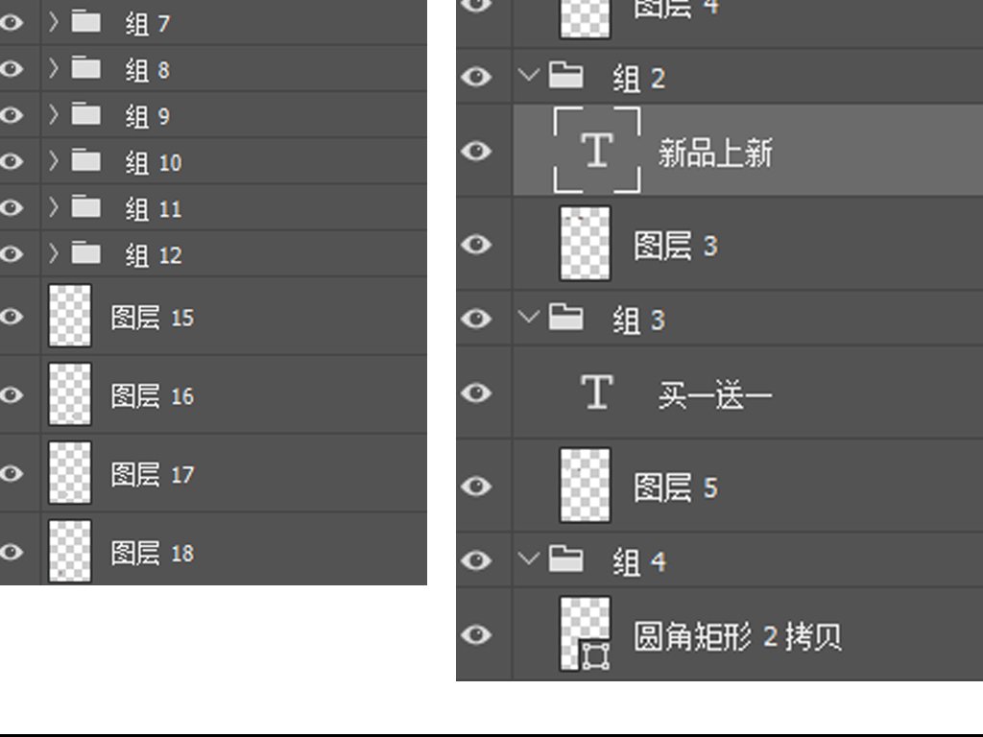
Task: Toggle visibility of 图层 16
Action: point(11,395)
